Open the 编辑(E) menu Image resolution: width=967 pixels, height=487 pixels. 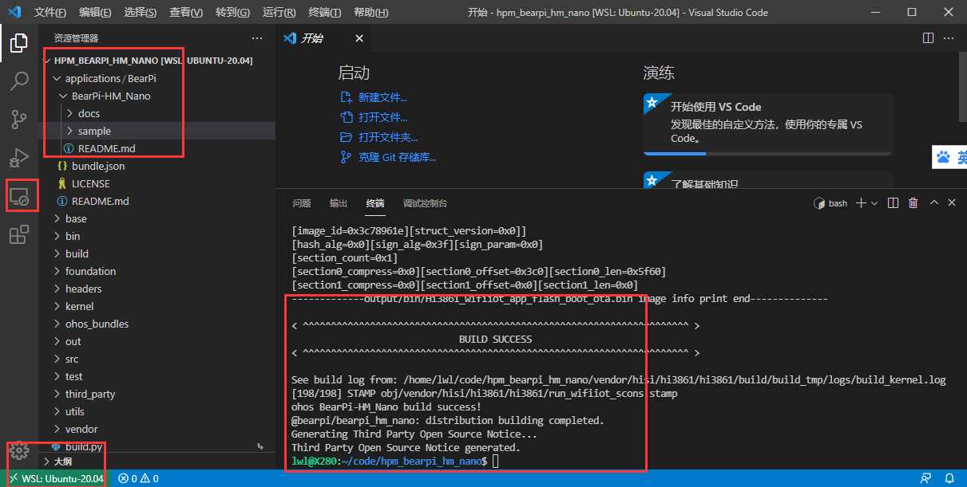click(x=96, y=13)
